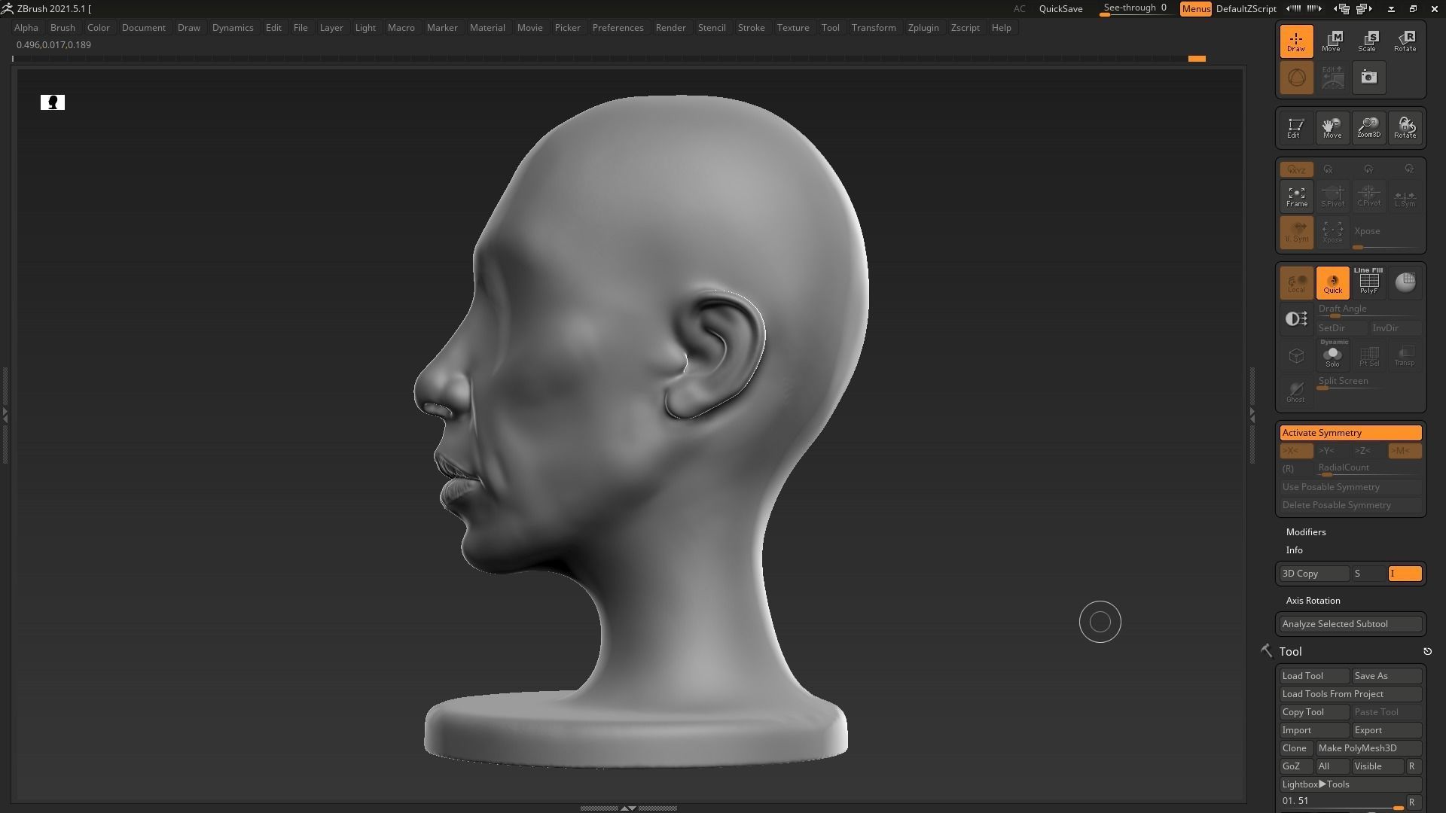Select the Move gizmo mode (M)
The height and width of the screenshot is (813, 1446).
pyautogui.click(x=1332, y=41)
